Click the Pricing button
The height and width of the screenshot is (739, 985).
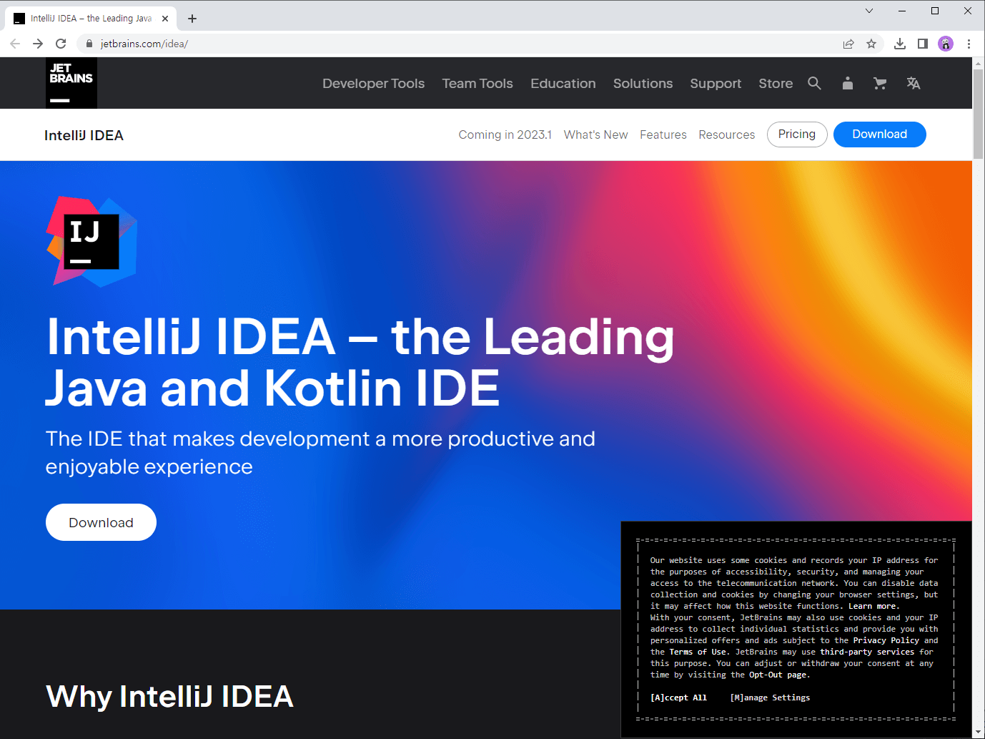[x=797, y=134]
